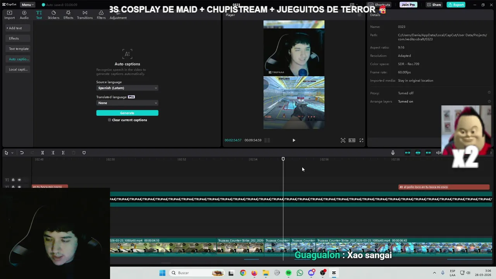This screenshot has height=279, width=496.
Task: Choose the Select cursor tool in timeline
Action: click(6, 153)
